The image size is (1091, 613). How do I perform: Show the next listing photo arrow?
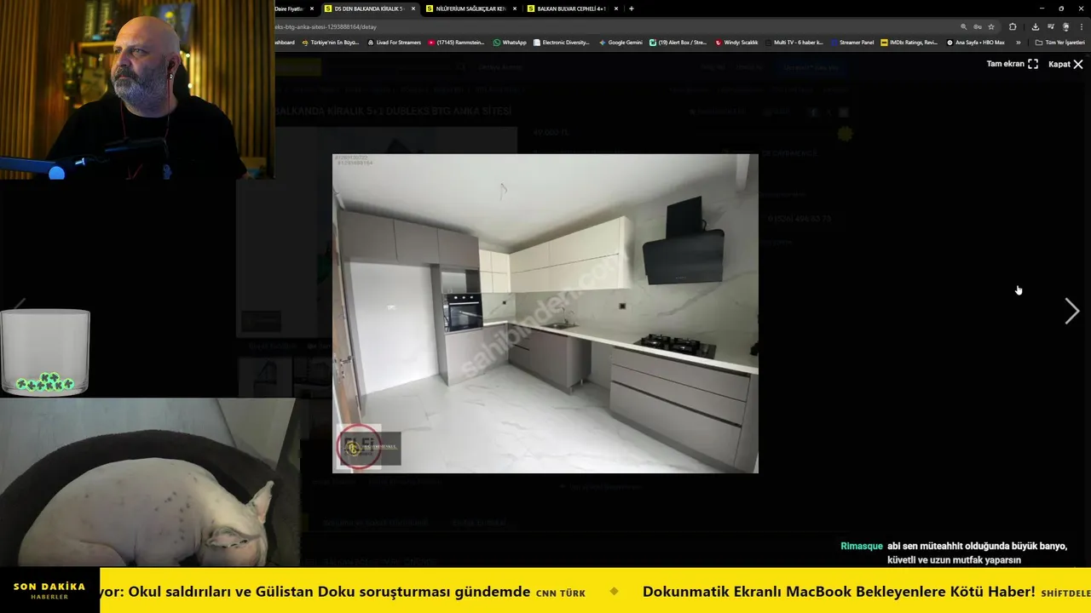1071,312
